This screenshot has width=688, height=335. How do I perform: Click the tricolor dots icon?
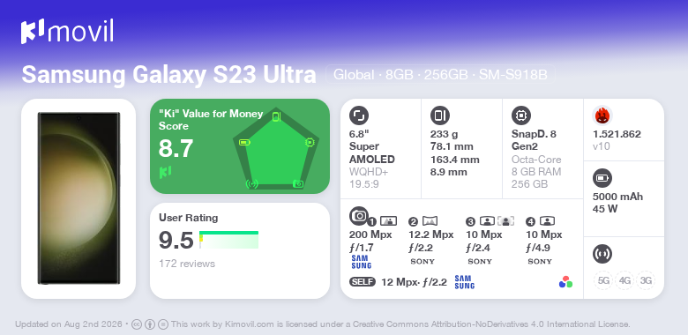(x=565, y=282)
